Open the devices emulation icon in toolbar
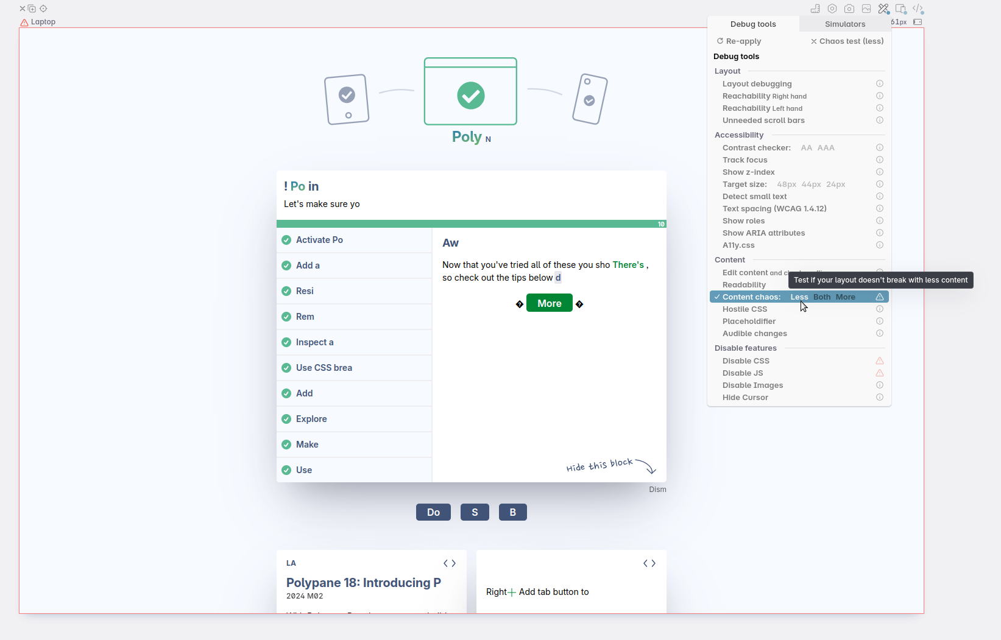The width and height of the screenshot is (1001, 640). point(900,9)
